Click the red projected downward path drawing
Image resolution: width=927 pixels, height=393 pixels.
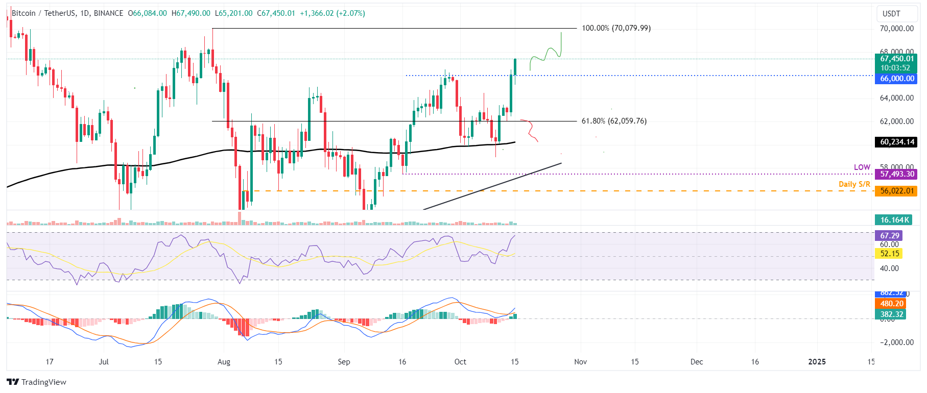530,131
